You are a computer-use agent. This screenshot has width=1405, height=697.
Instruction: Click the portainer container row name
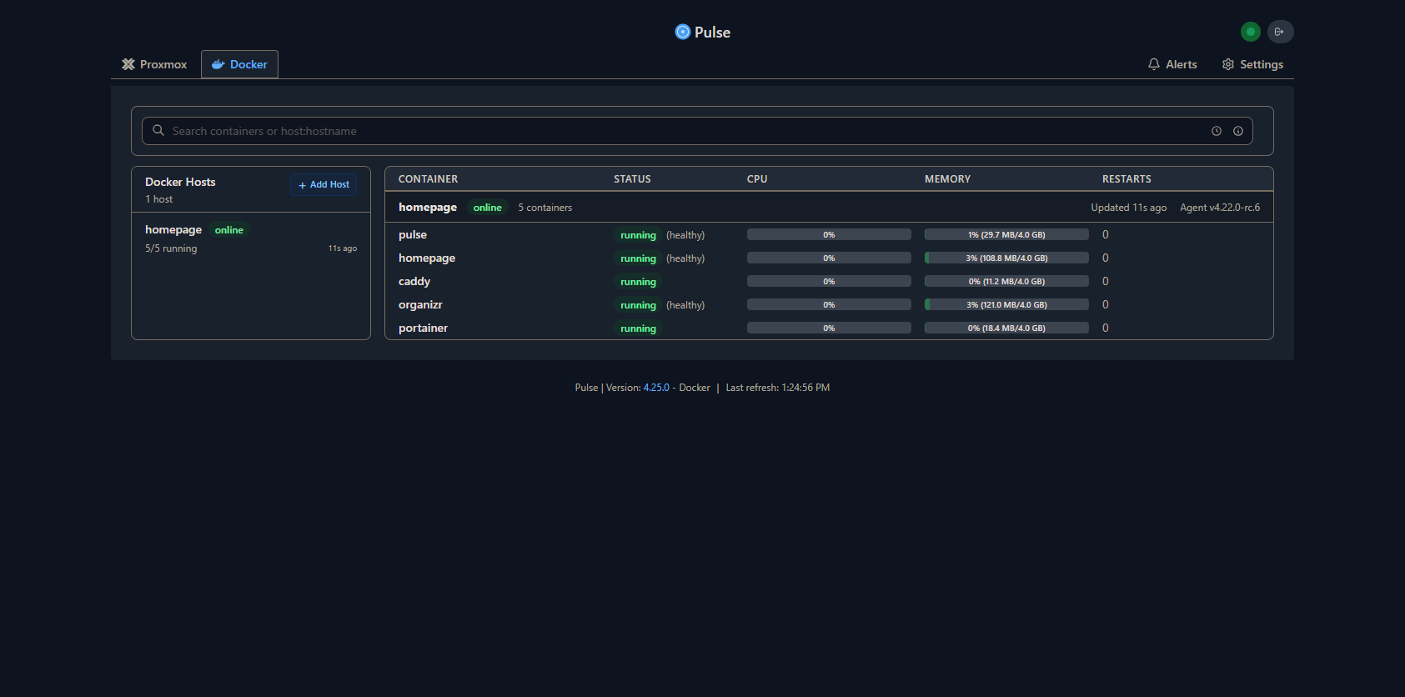tap(423, 328)
